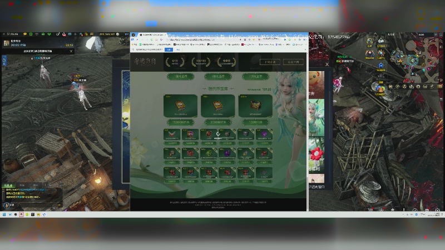This screenshot has height=250, width=445.
Task: Click the red-outlined taskbar app icon
Action: pos(21,214)
